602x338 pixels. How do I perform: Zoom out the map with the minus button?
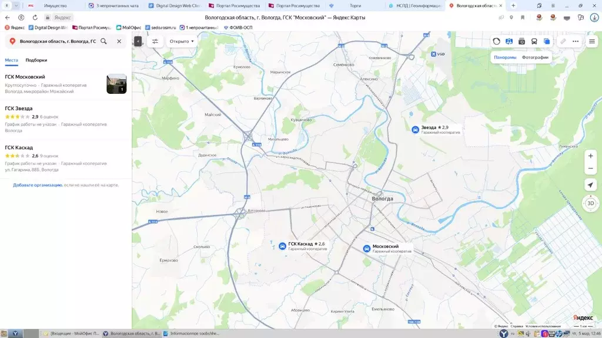[591, 169]
